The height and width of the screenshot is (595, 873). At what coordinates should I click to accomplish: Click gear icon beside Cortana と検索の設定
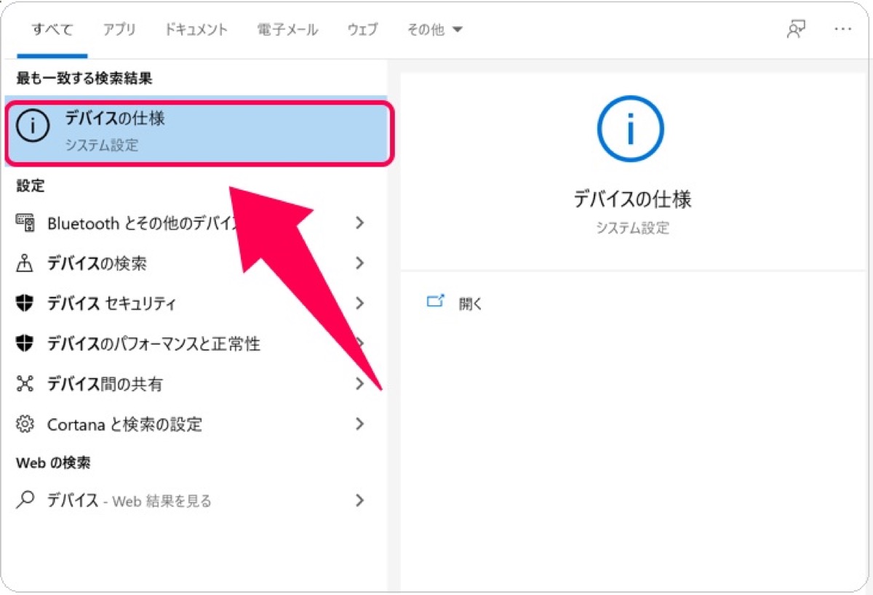(x=25, y=423)
